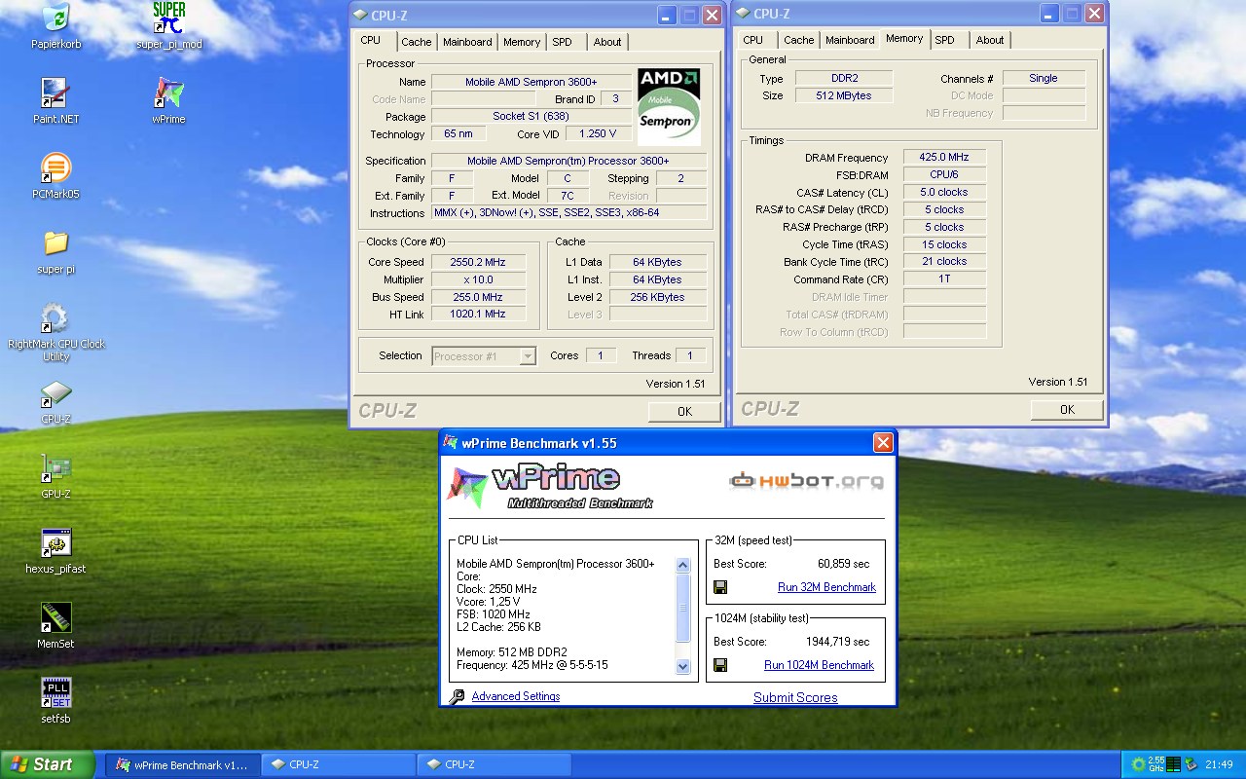Open Mainboard tab in right CPU-Z
The height and width of the screenshot is (779, 1246).
[x=850, y=40]
